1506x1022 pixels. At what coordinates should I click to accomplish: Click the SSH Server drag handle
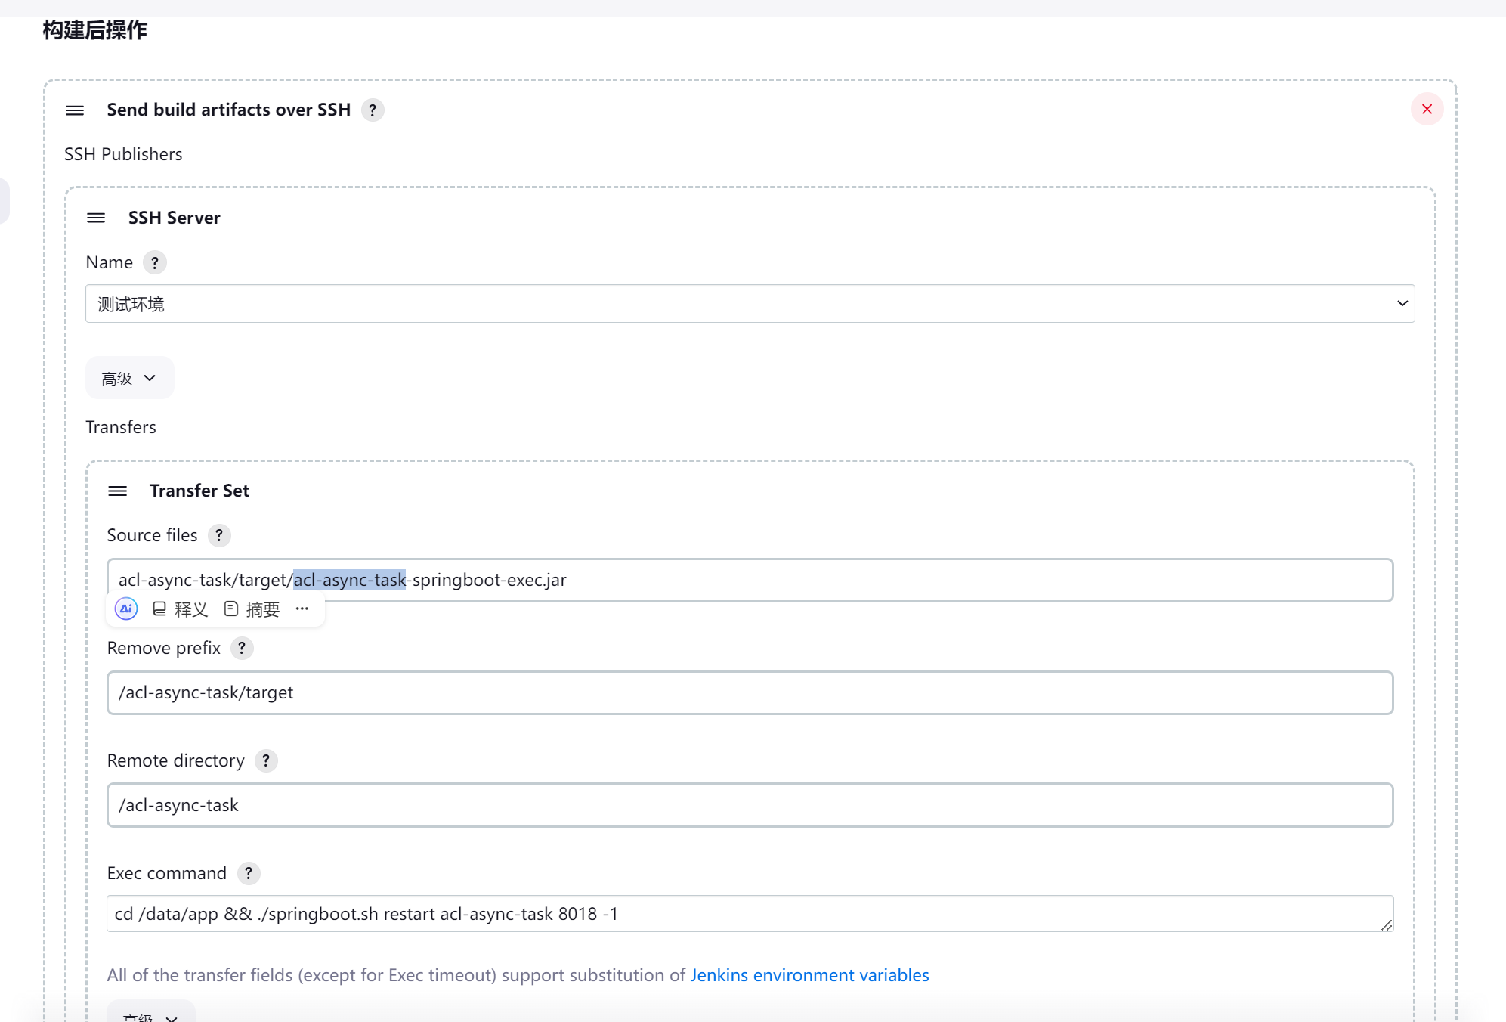(x=96, y=218)
